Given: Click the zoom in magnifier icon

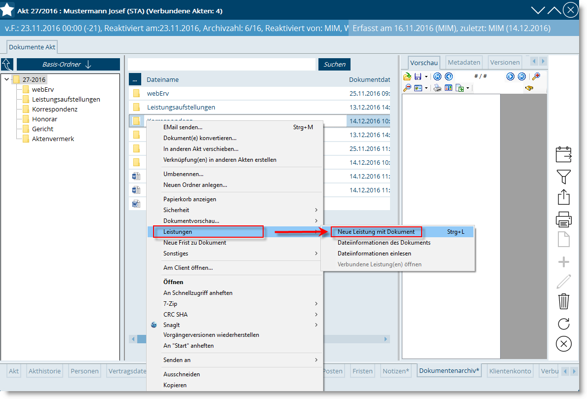Looking at the screenshot, I should pos(536,76).
